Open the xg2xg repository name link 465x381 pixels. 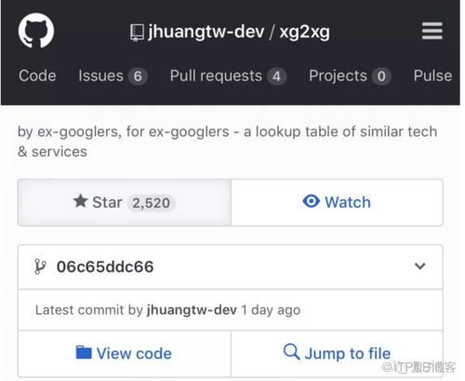click(304, 33)
